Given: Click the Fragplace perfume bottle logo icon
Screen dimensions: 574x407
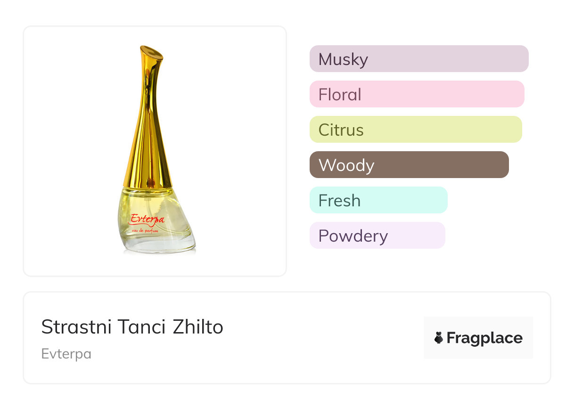Looking at the screenshot, I should coord(439,338).
